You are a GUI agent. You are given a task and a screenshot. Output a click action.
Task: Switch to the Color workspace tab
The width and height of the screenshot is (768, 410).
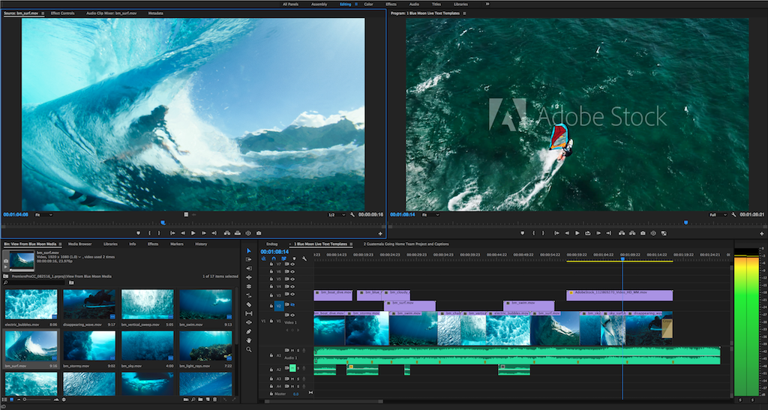point(368,4)
